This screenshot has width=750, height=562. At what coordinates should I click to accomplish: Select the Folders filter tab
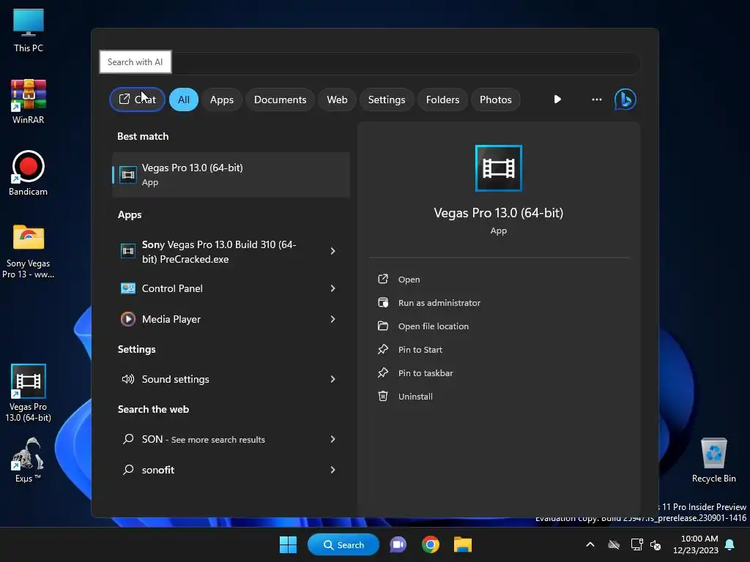click(442, 100)
